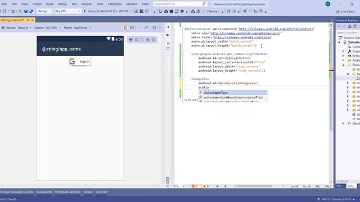The image size is (360, 202).
Task: Open the Extensions menu
Action: click(115, 4)
